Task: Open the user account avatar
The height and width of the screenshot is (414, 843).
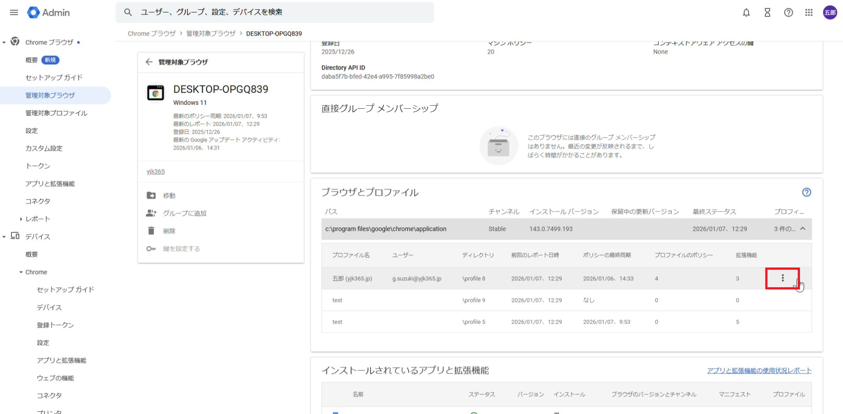Action: click(829, 12)
